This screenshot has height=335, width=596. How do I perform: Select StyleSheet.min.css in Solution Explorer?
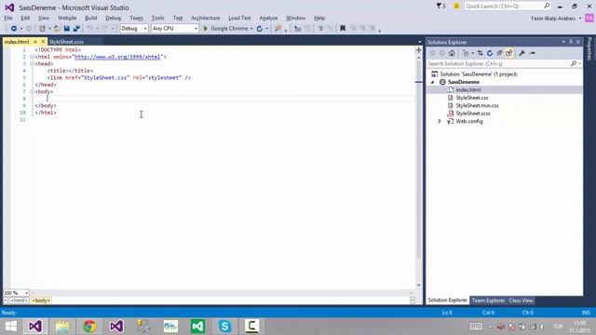477,105
